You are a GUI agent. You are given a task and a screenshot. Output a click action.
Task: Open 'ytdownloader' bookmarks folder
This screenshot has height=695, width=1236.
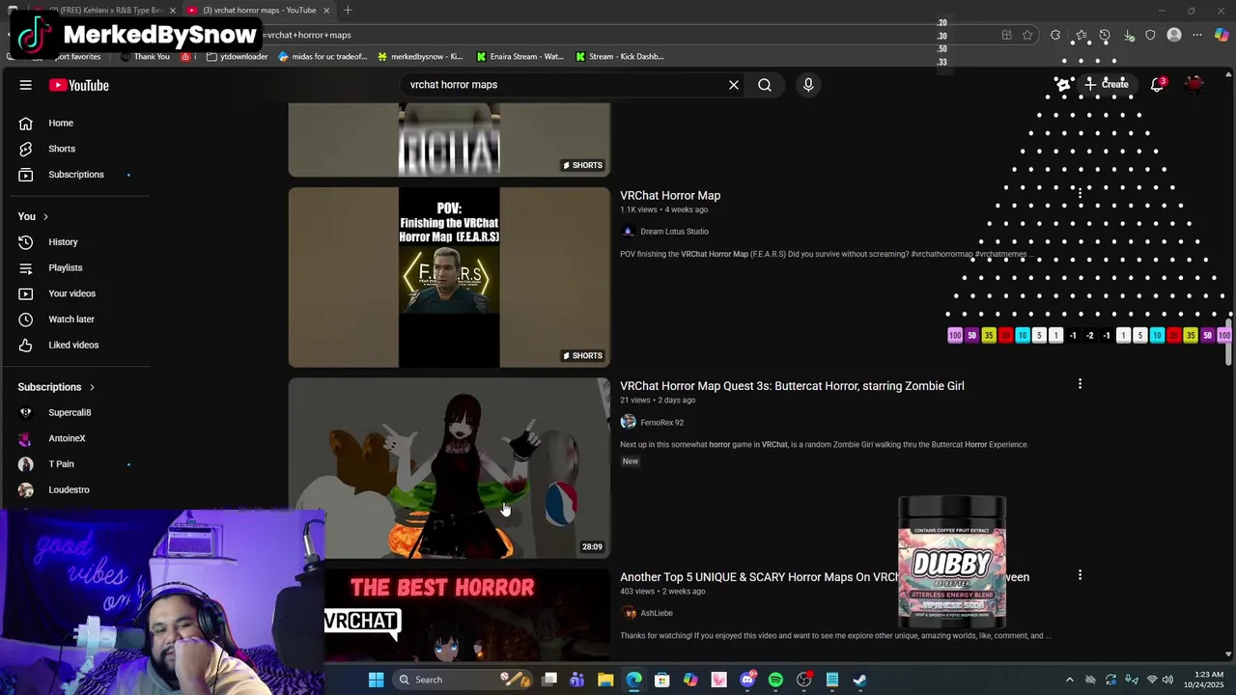click(237, 57)
